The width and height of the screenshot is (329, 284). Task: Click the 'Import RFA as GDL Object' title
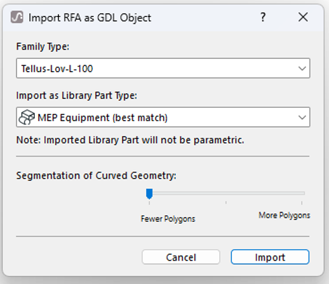coord(90,18)
